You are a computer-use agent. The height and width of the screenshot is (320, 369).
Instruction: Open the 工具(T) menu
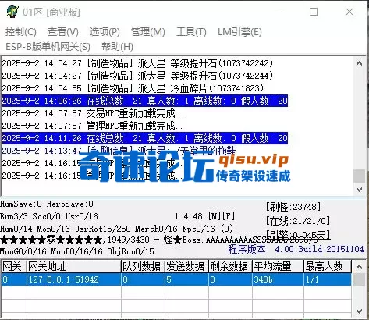pos(191,32)
